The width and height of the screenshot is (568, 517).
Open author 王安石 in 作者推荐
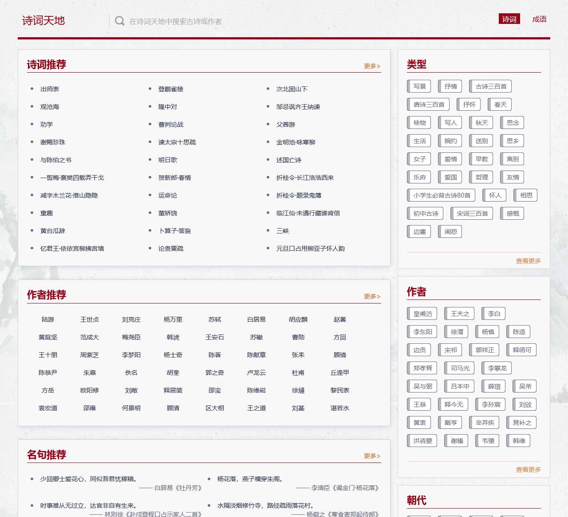click(215, 337)
